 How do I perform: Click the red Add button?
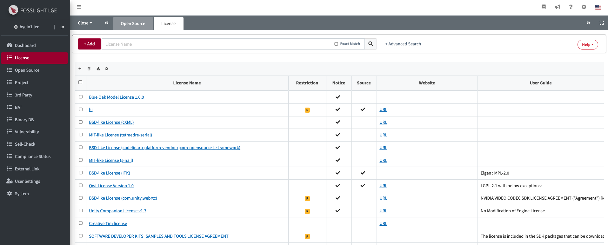[x=89, y=44]
